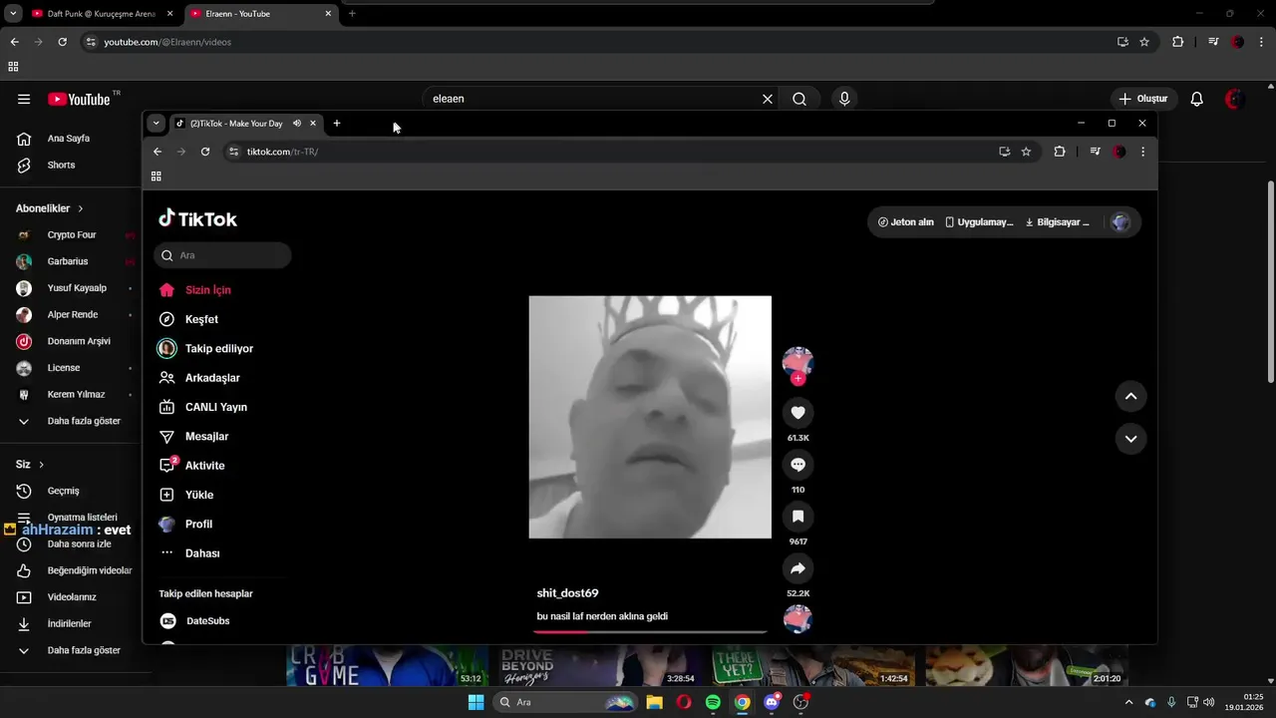Click the TikTok logo
This screenshot has height=718, width=1276.
pos(197,219)
